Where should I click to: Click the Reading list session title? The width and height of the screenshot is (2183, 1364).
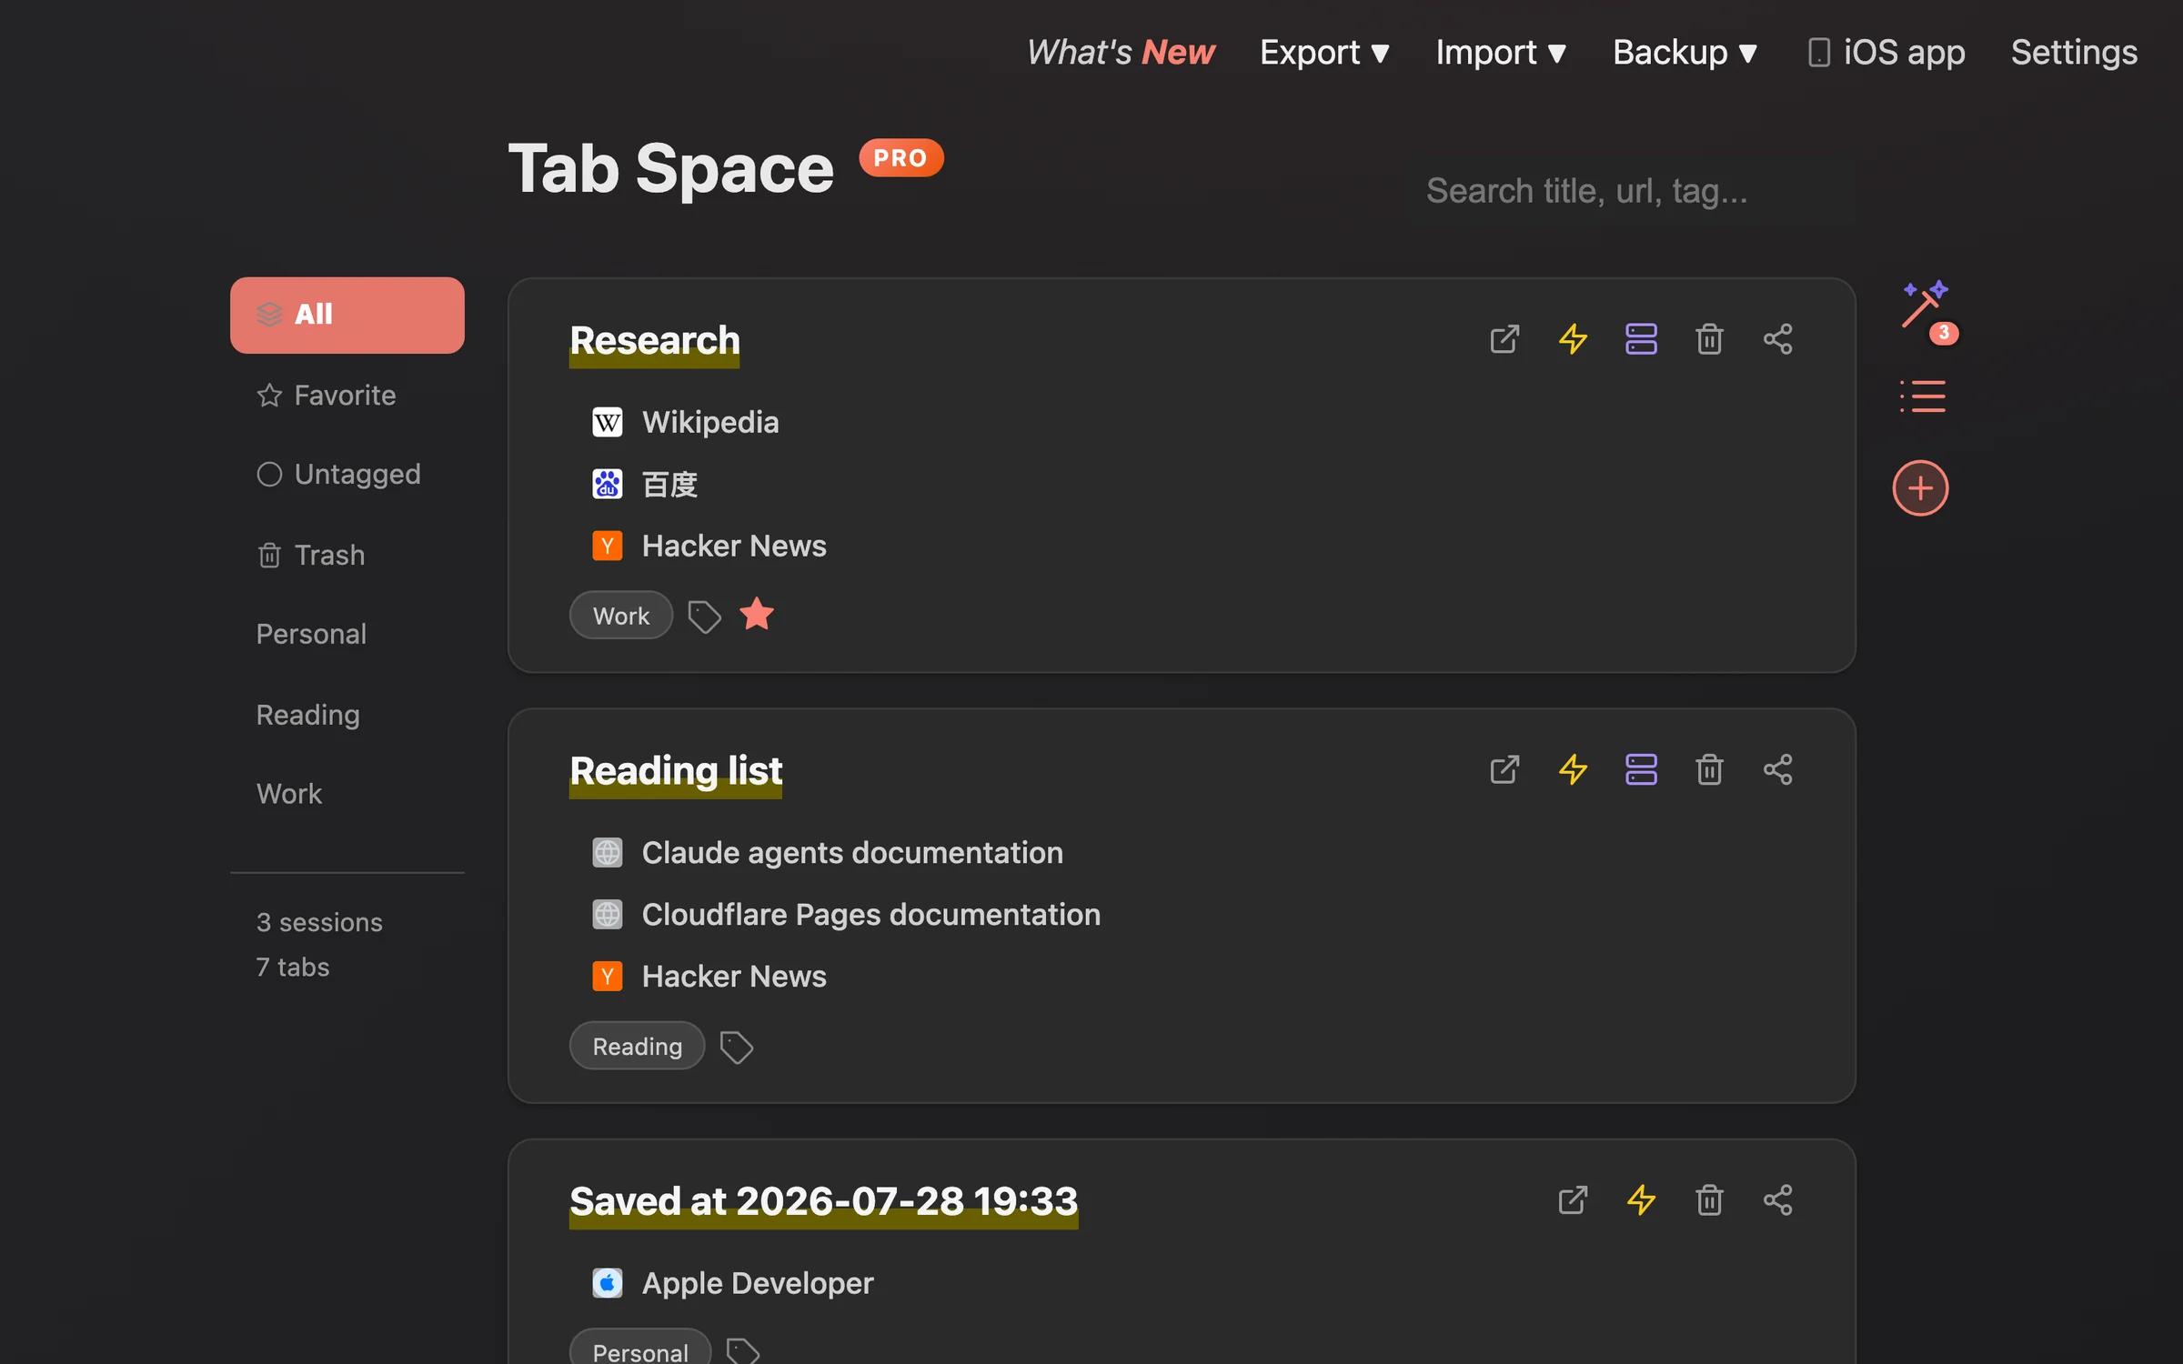[x=676, y=772]
